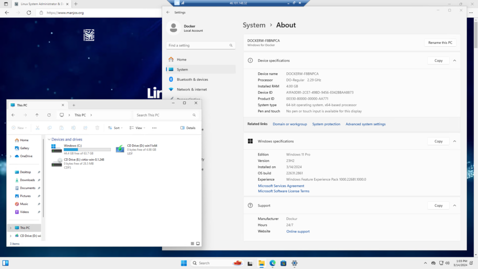Select Downloads in File Explorer navigation pane
Screen dimensions: 478x269
pos(27,180)
